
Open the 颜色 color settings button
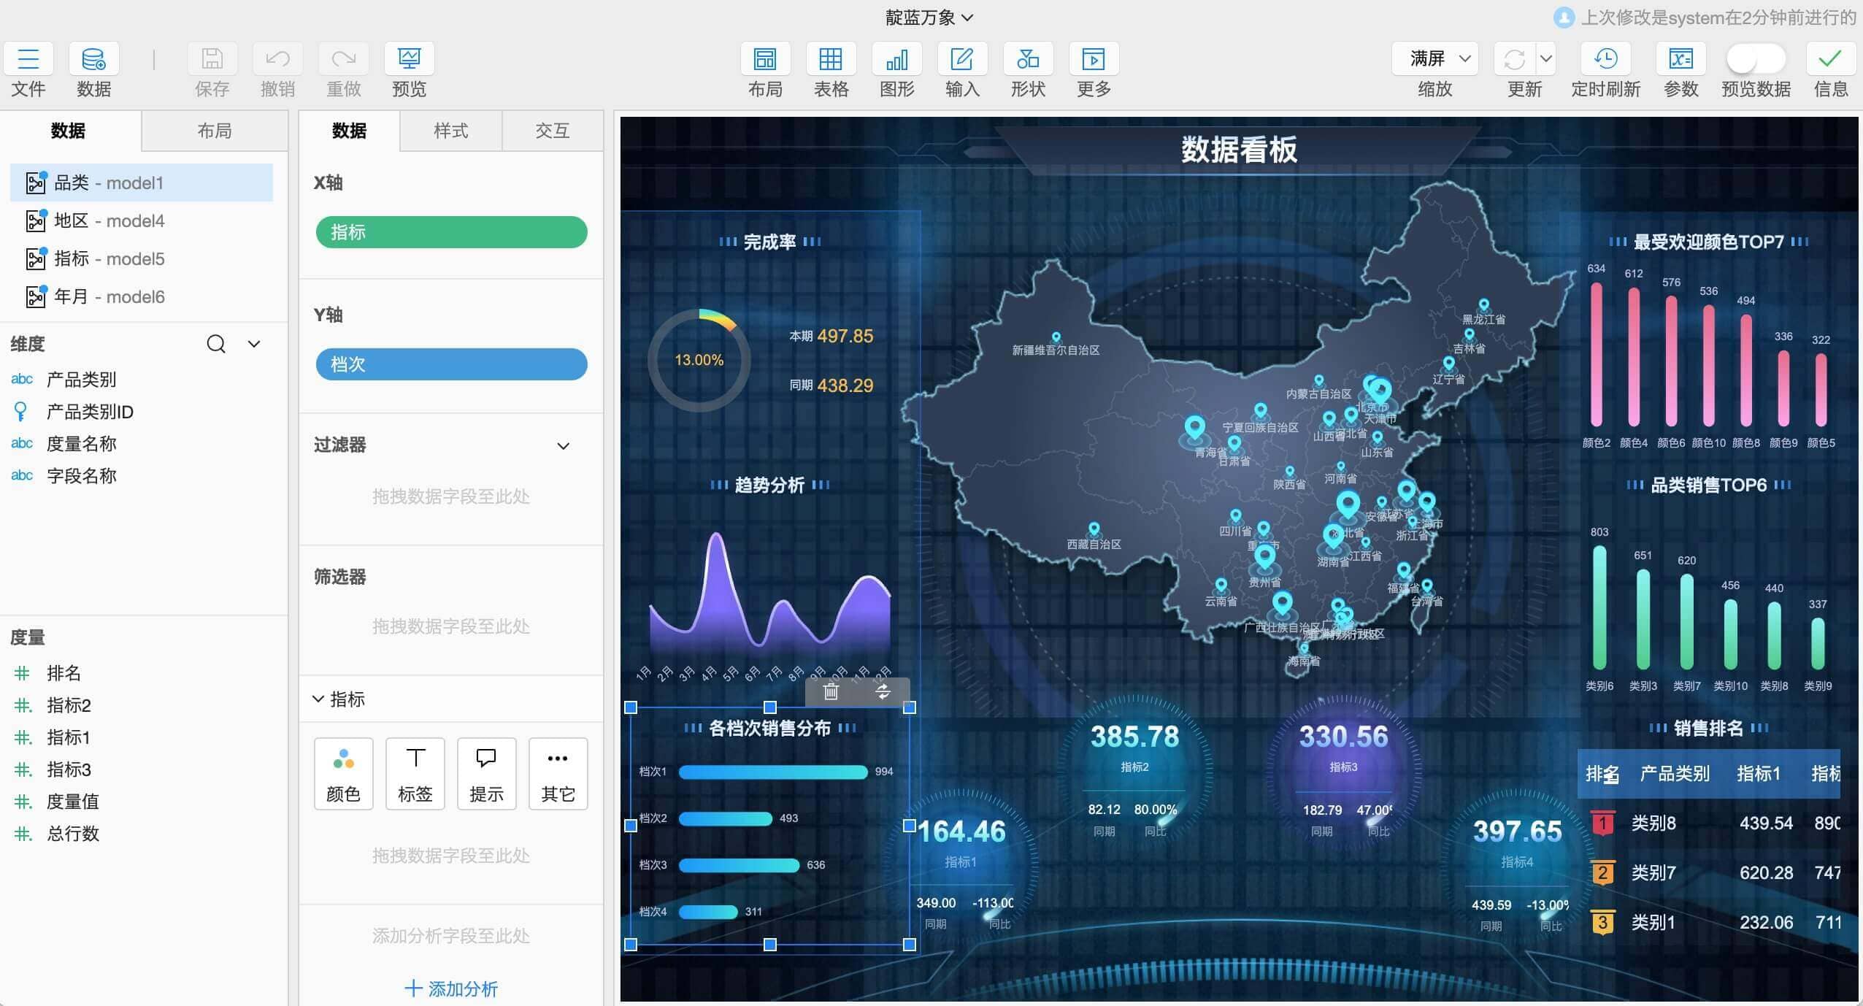pyautogui.click(x=343, y=774)
